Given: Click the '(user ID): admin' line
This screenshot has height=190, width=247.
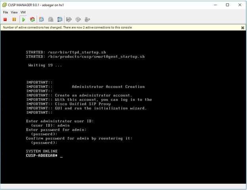Looking at the screenshot, I should click(50, 125).
